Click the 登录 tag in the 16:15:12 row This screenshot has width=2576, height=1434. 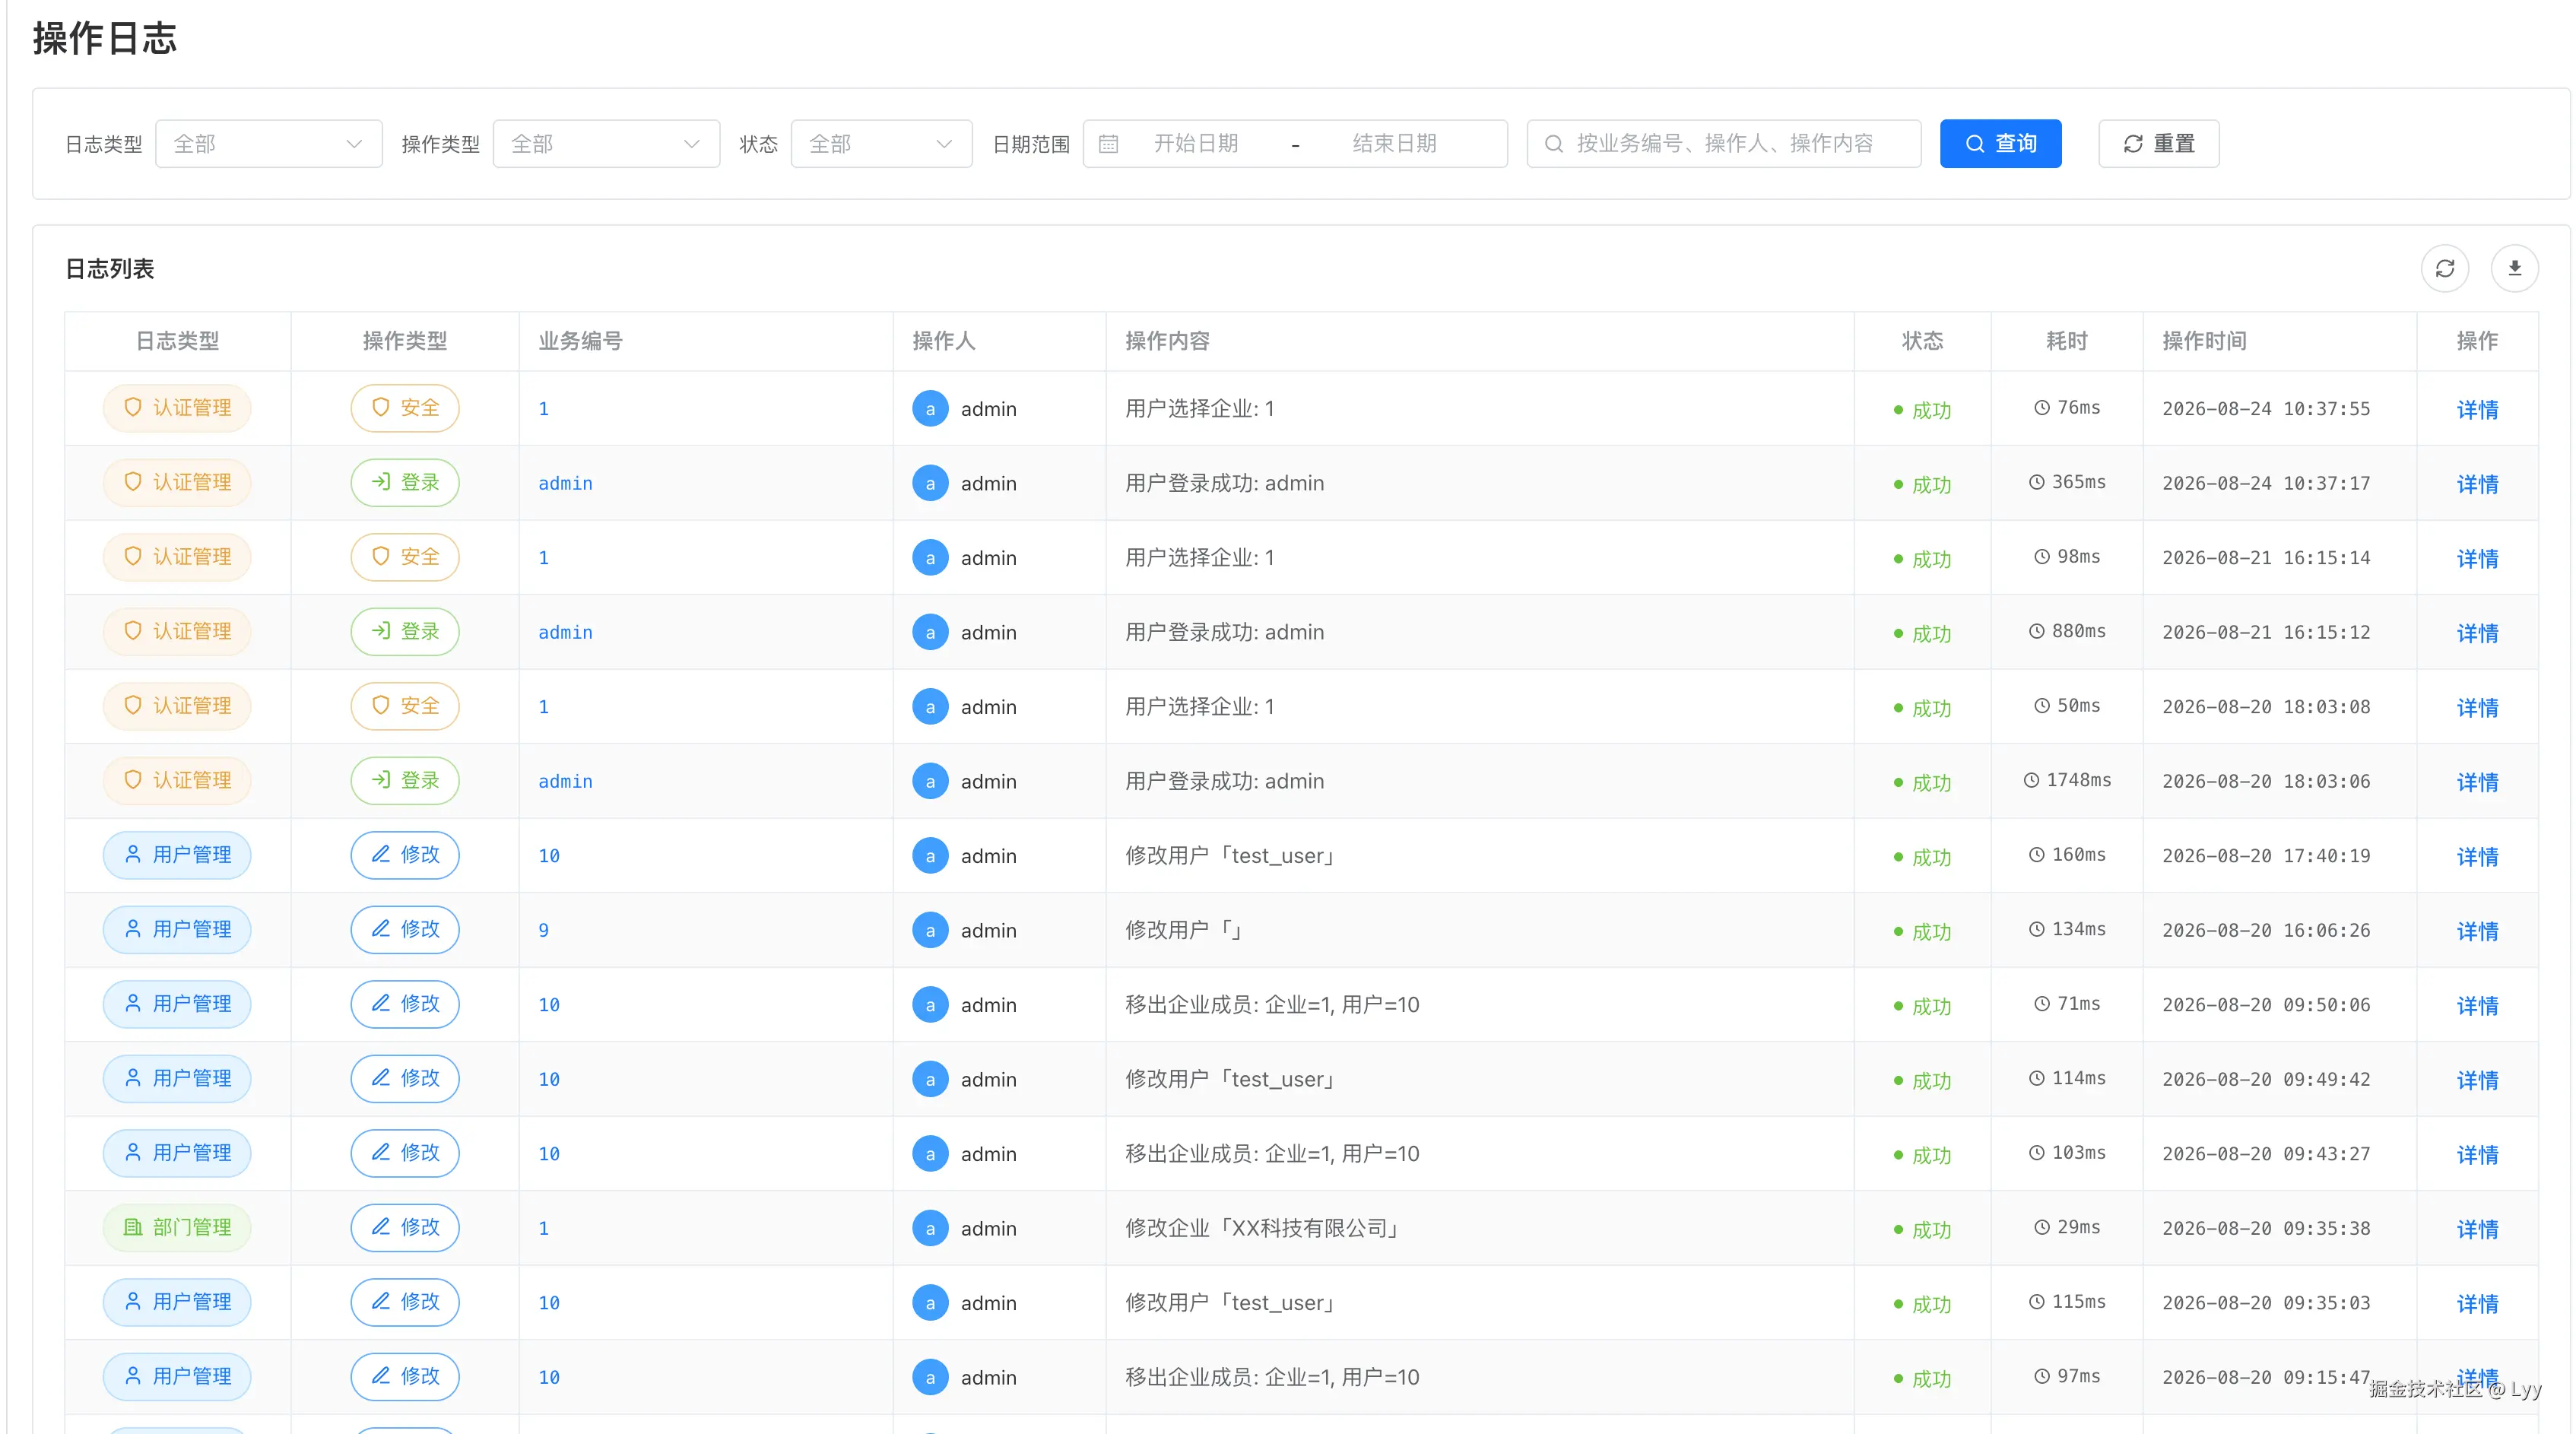(x=405, y=631)
